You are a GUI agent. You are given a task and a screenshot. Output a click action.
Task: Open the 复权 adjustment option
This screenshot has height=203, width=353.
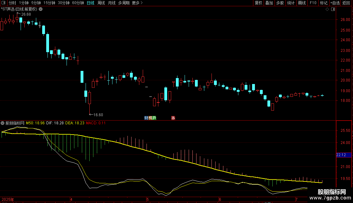coord(258,3)
